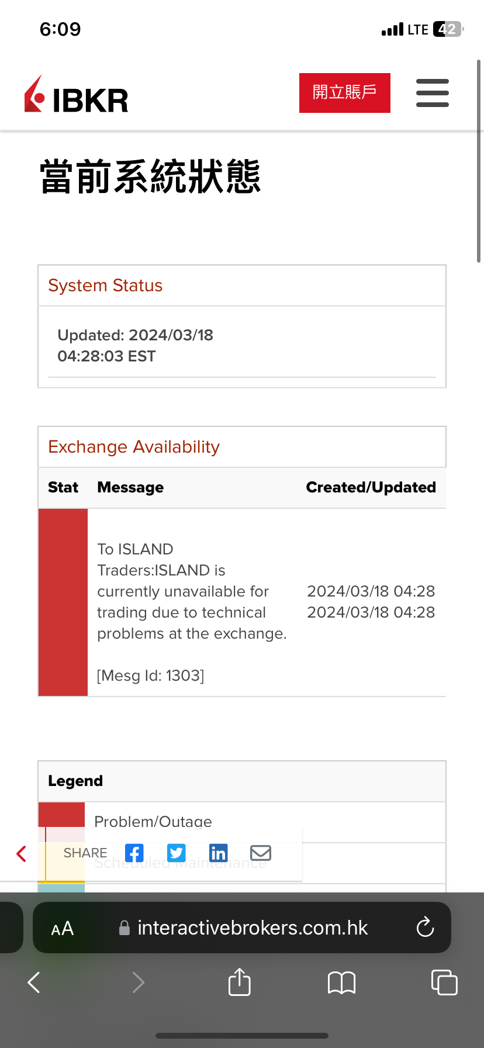Share page via email envelope icon
The height and width of the screenshot is (1048, 484).
click(x=261, y=853)
